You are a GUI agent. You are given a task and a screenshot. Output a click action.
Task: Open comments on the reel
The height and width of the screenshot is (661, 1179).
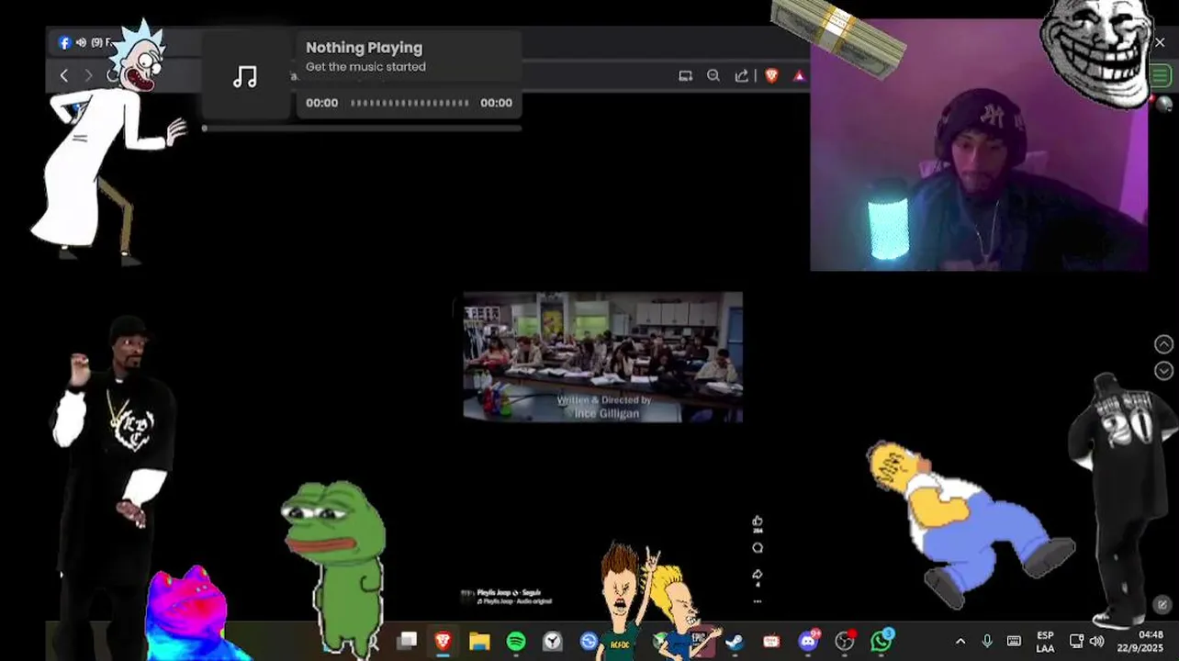(x=758, y=548)
